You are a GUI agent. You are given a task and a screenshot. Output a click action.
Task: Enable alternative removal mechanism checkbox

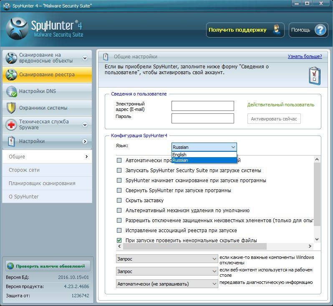(x=119, y=210)
